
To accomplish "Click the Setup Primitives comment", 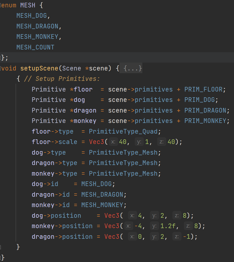I will pos(62,79).
